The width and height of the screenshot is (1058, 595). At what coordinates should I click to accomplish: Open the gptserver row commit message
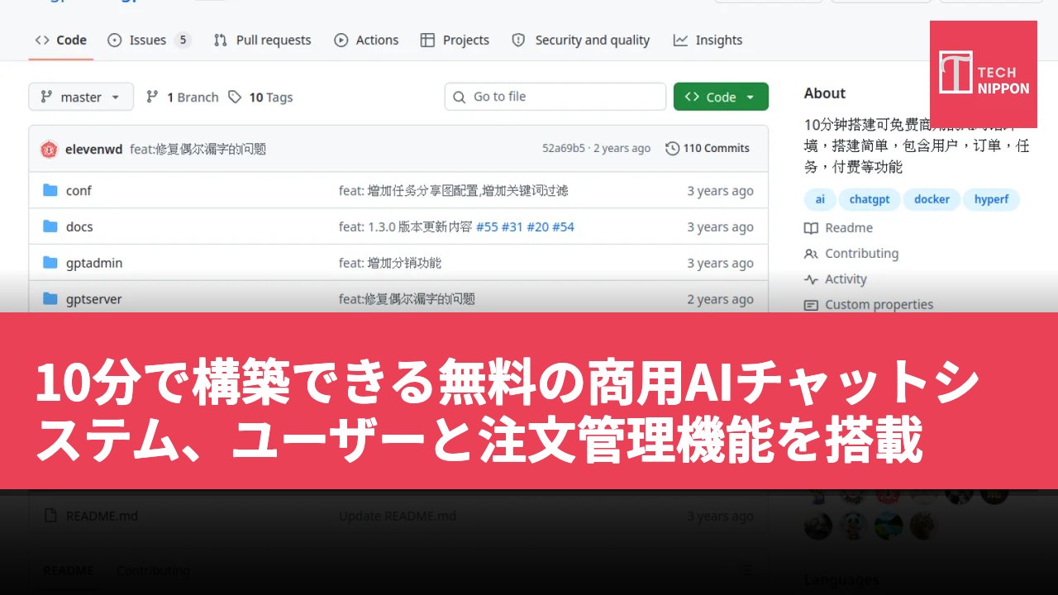(407, 299)
